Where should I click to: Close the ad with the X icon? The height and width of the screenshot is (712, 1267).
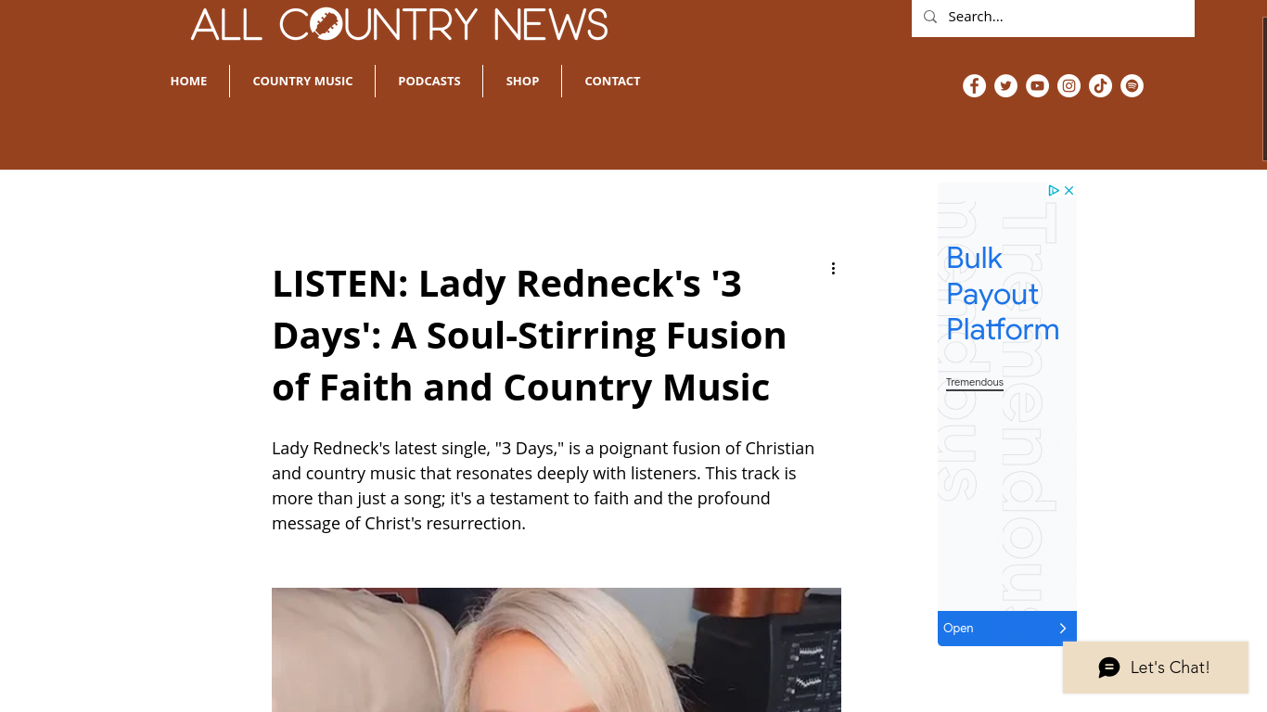coord(1069,190)
